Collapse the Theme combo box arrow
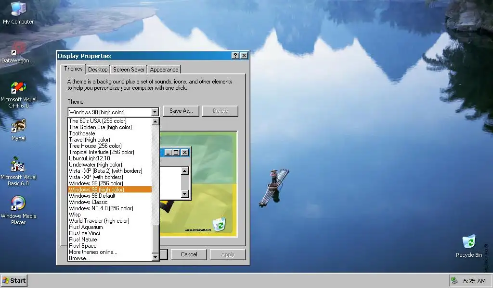 click(x=155, y=112)
